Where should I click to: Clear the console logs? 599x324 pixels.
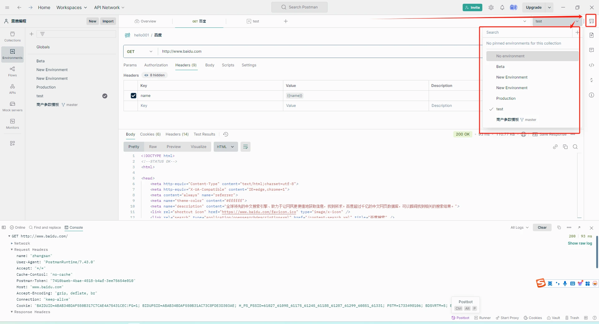click(x=542, y=227)
